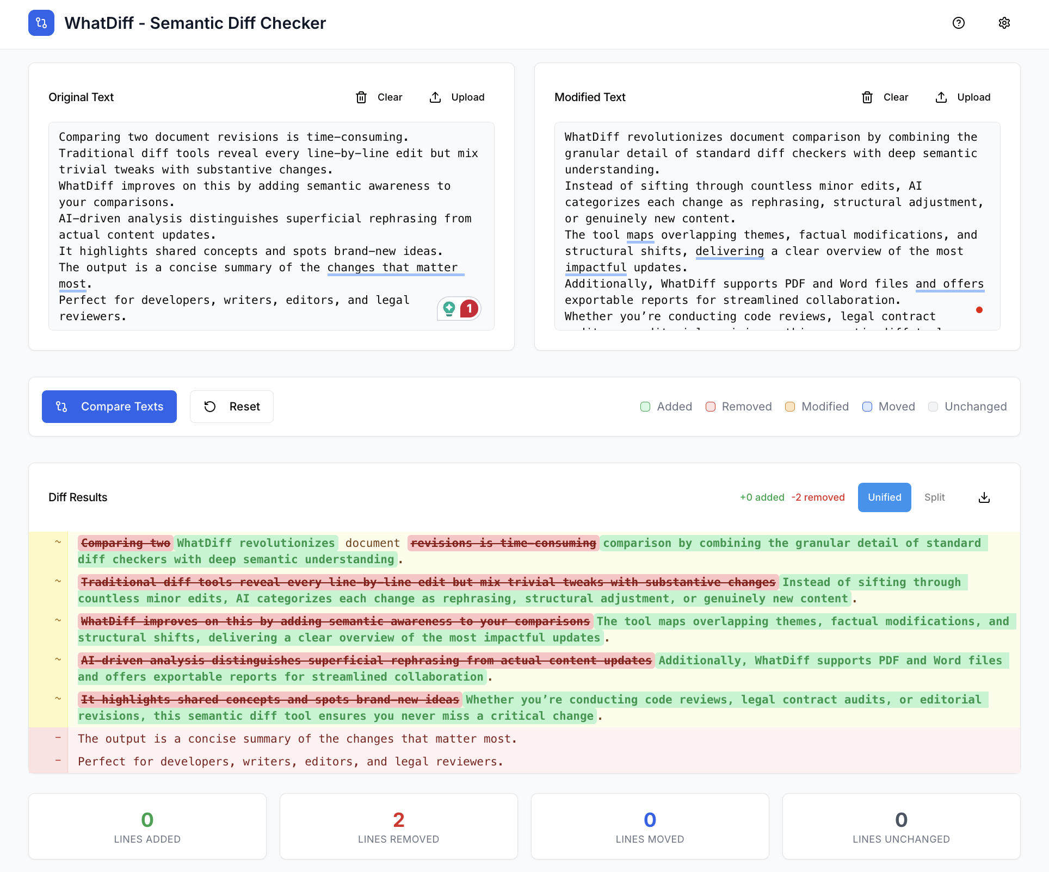Clear the Modified Text panel
Screen dimensions: 1049x872
[885, 97]
